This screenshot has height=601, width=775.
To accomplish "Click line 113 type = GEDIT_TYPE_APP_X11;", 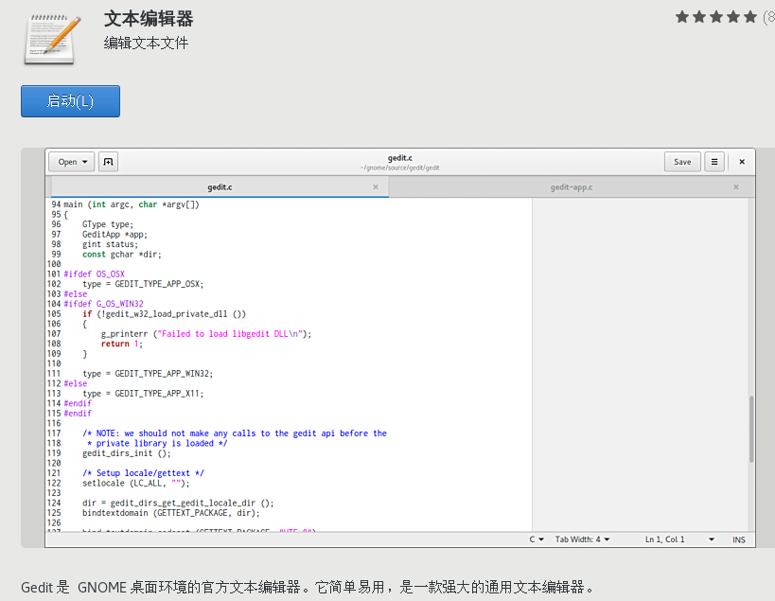I will click(x=143, y=394).
